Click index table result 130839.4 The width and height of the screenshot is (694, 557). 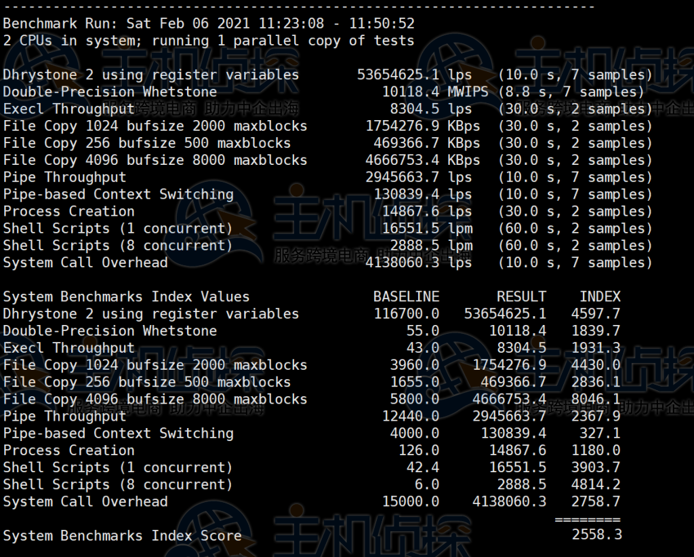(514, 434)
